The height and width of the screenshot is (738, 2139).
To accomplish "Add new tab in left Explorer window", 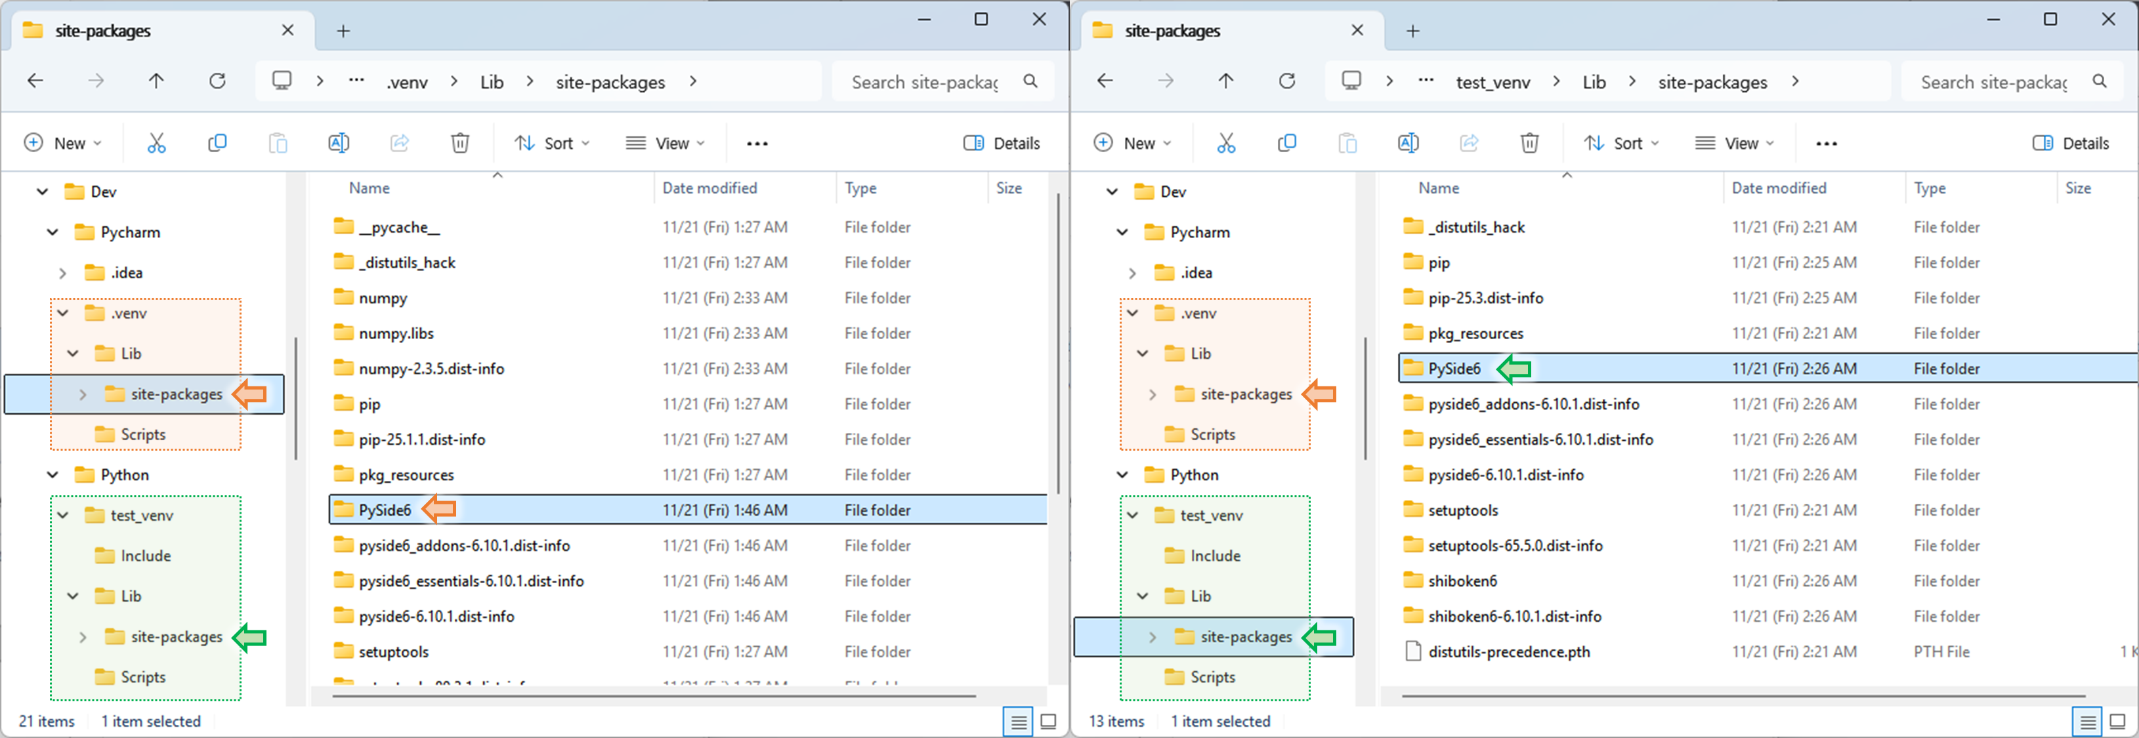I will pyautogui.click(x=343, y=31).
